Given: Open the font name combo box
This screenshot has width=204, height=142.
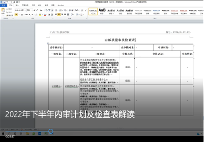Looking at the screenshot, I should [20, 10].
